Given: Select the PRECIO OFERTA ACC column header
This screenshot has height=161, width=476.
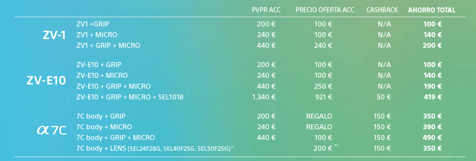Looking at the screenshot, I should pyautogui.click(x=325, y=10).
